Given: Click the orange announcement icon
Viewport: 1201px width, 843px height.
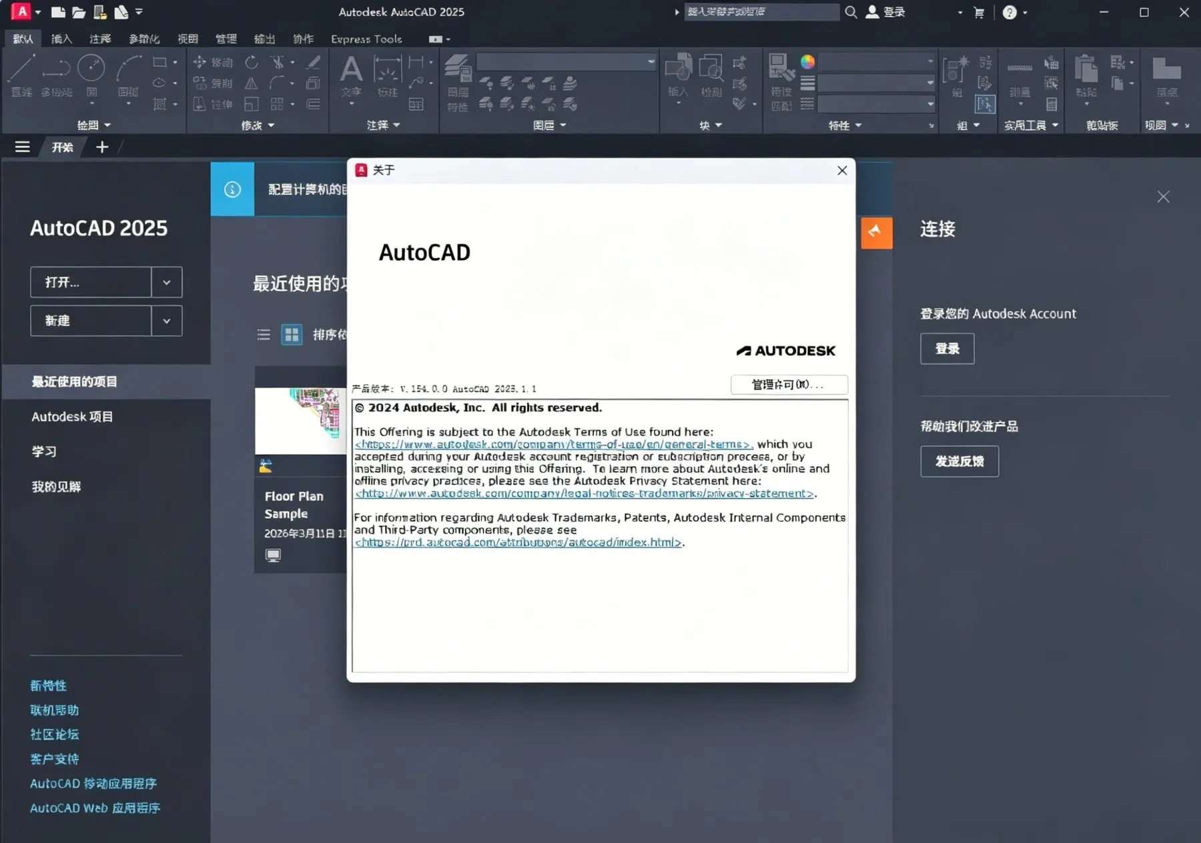Looking at the screenshot, I should point(876,233).
